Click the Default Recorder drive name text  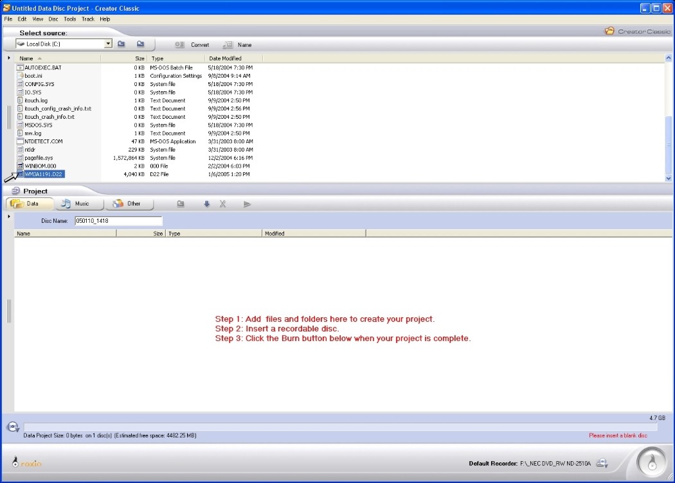555,463
